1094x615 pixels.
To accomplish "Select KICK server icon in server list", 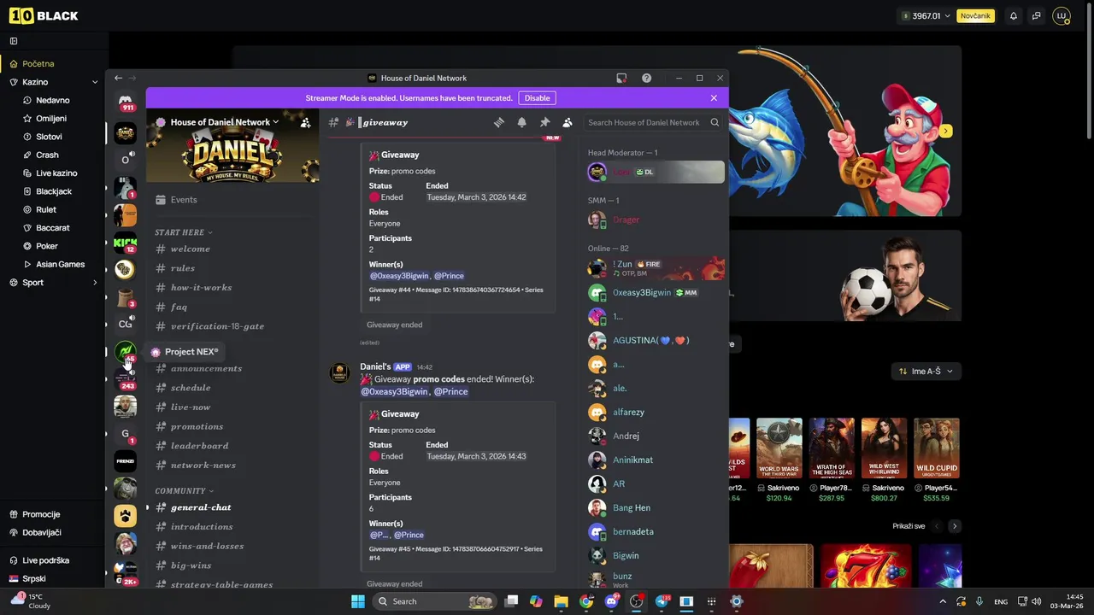I will (126, 243).
